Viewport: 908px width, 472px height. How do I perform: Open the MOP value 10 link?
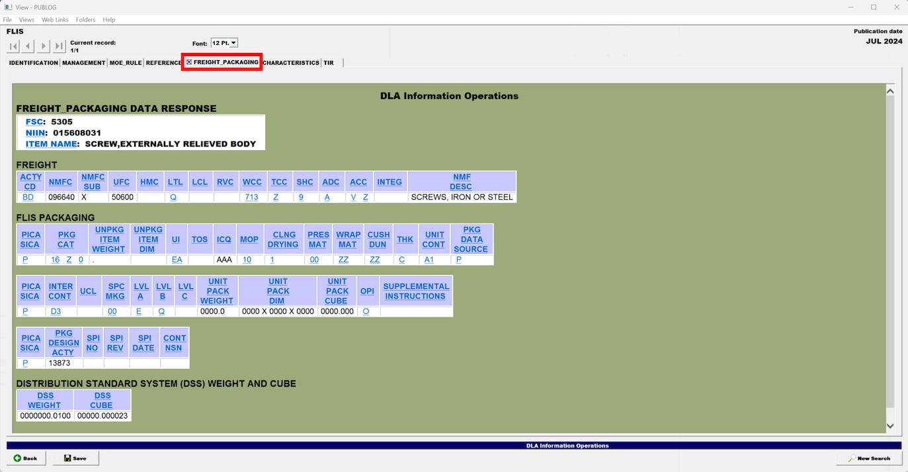point(247,260)
